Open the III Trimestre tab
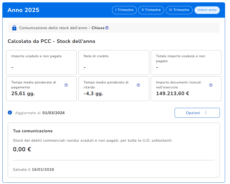The width and height of the screenshot is (230, 184). (x=179, y=10)
